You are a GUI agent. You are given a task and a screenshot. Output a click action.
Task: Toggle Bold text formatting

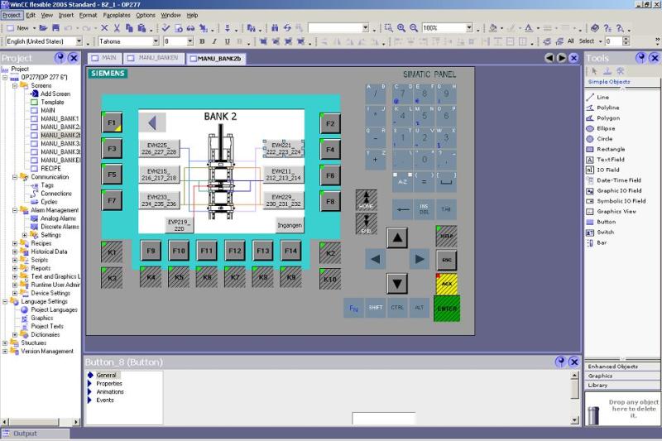(x=202, y=41)
